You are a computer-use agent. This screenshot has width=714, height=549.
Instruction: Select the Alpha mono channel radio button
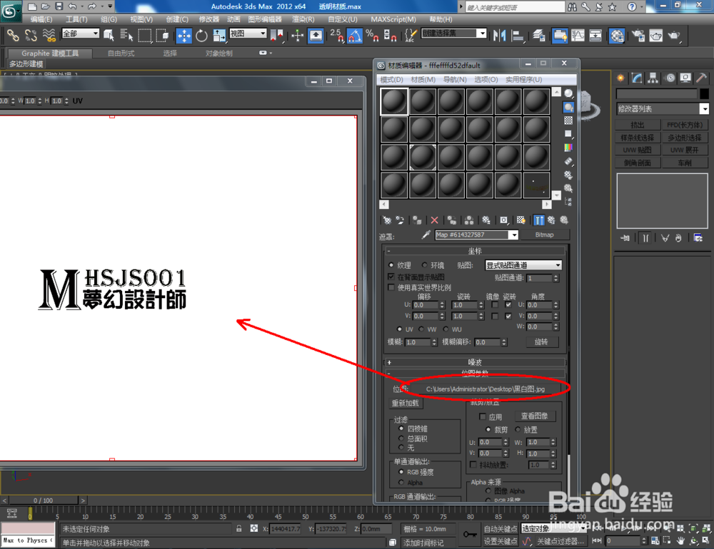click(x=401, y=482)
